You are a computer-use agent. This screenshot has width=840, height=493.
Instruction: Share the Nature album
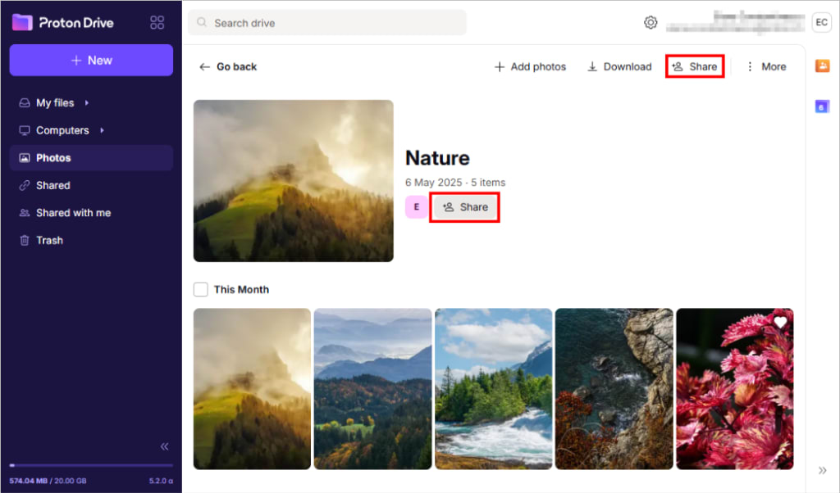click(x=464, y=207)
